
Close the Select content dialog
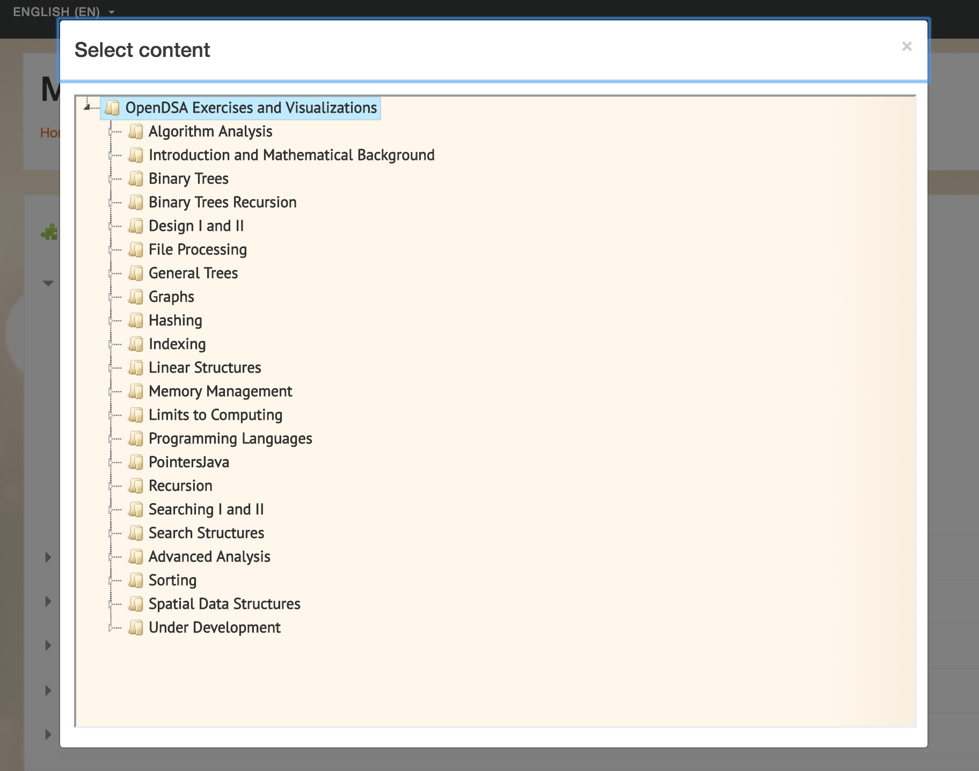[907, 47]
